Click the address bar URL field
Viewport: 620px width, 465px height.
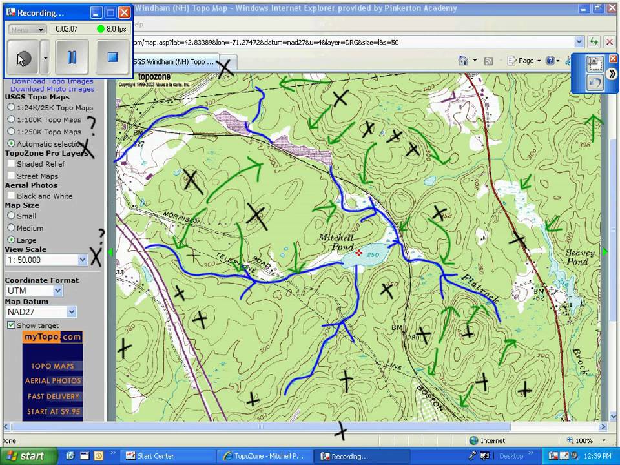pos(352,42)
